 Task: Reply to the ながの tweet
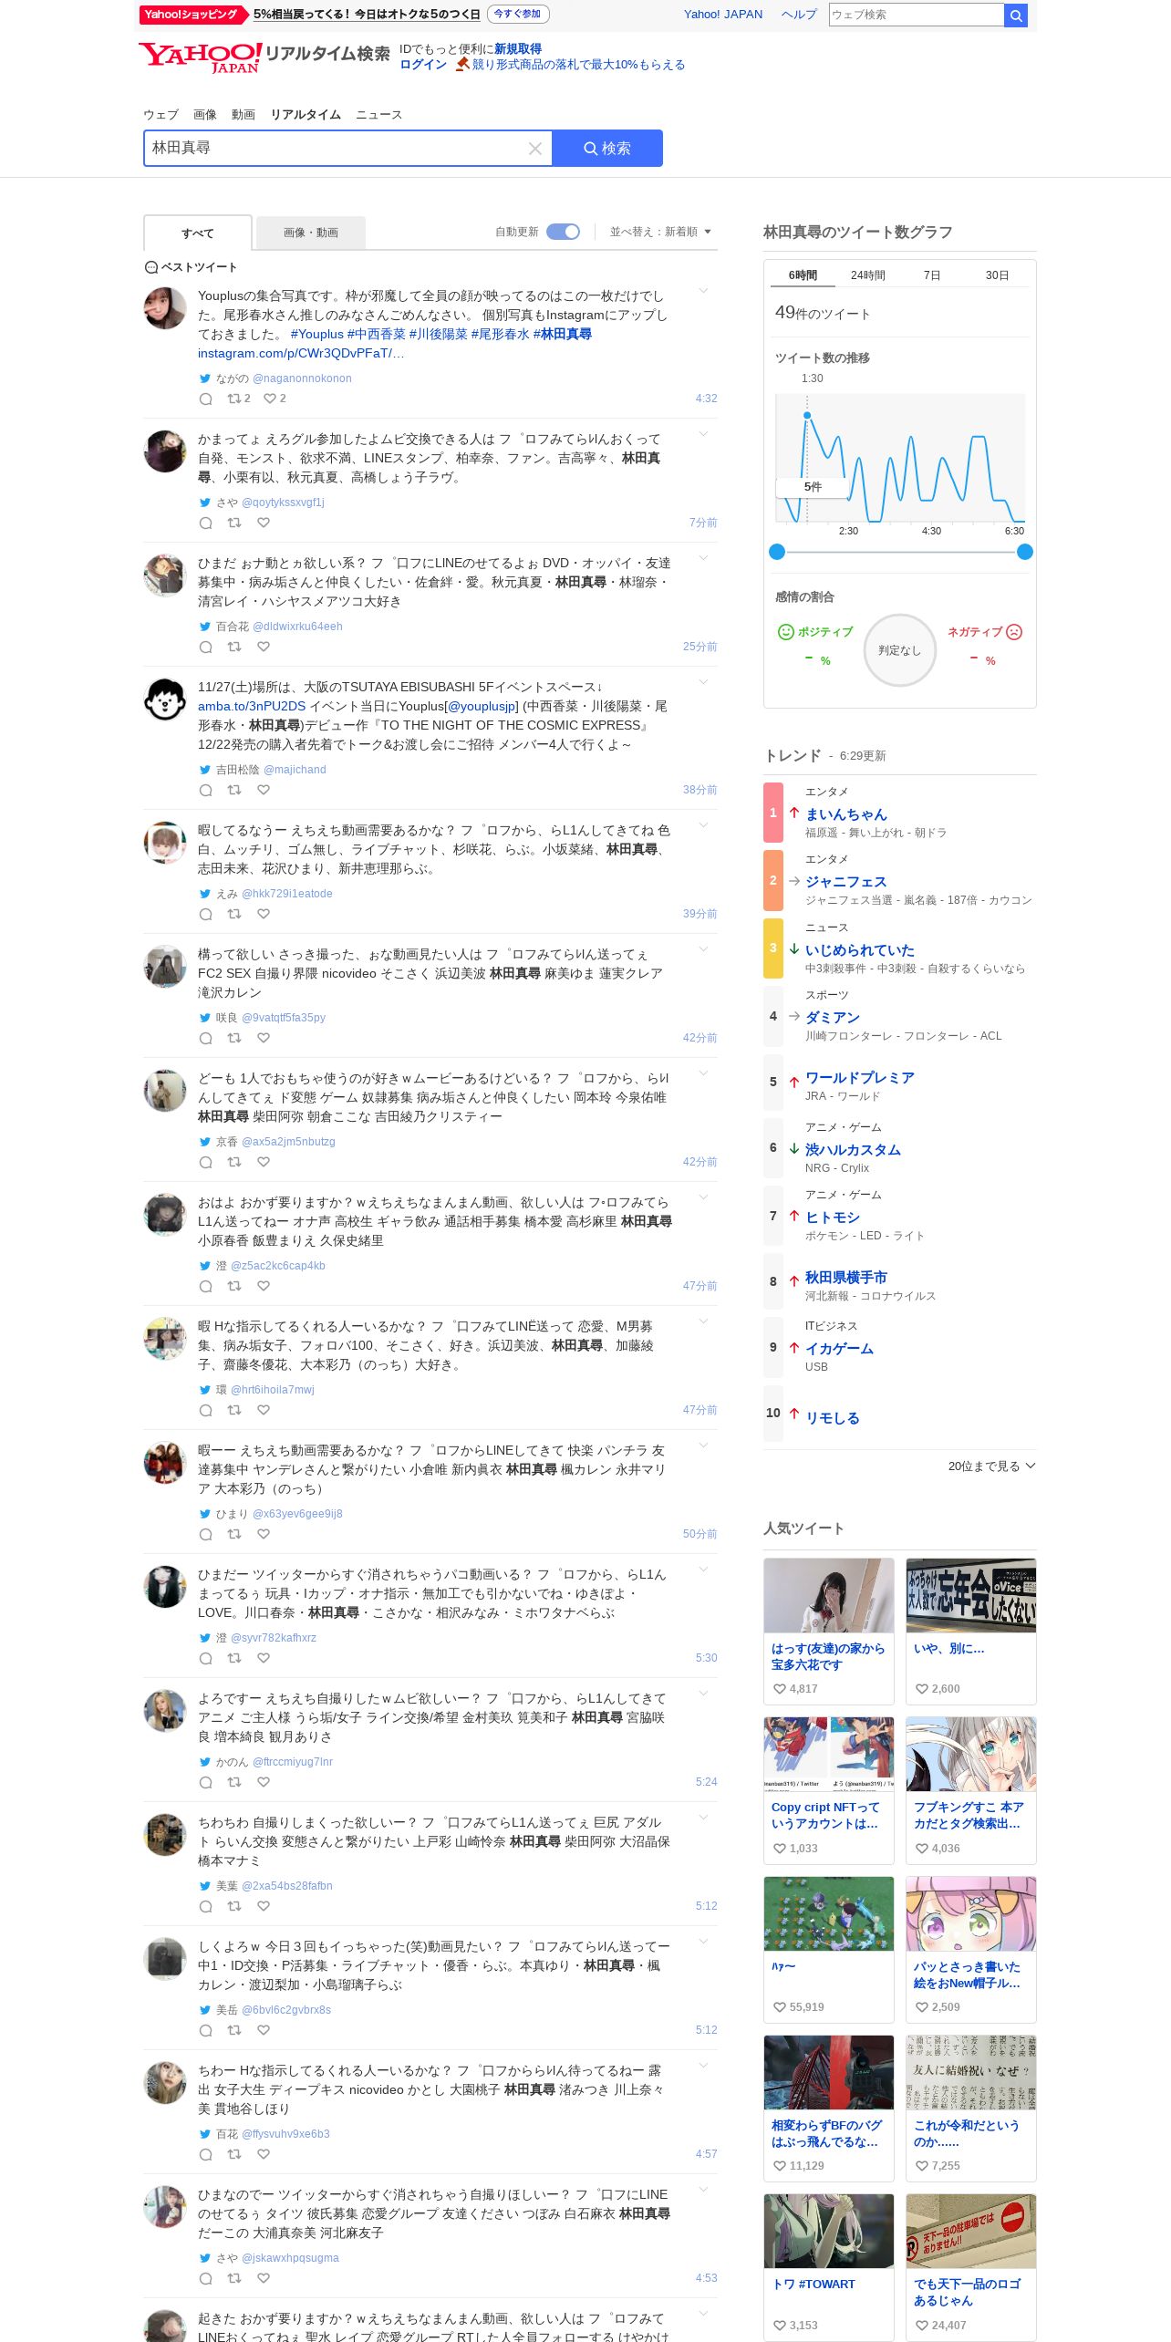[206, 399]
